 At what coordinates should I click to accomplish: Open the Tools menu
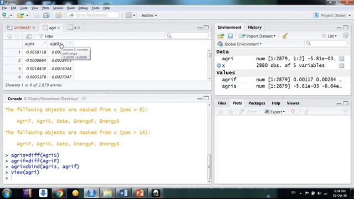95,8
